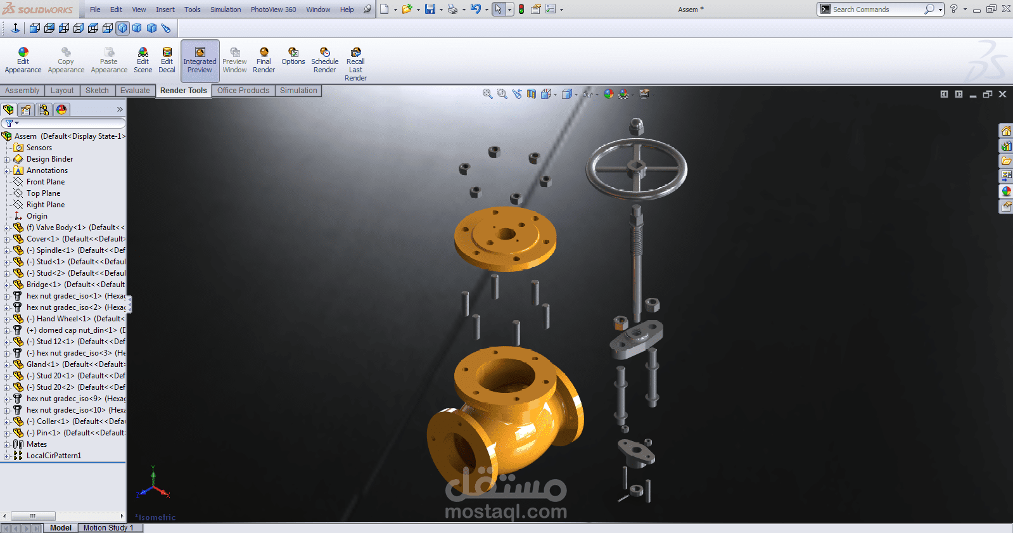Open Custom Properties task pane icon
The image size is (1013, 533).
tap(1006, 207)
